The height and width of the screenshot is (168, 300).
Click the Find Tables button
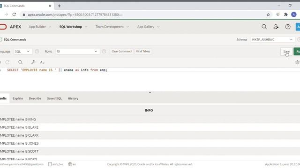click(143, 51)
